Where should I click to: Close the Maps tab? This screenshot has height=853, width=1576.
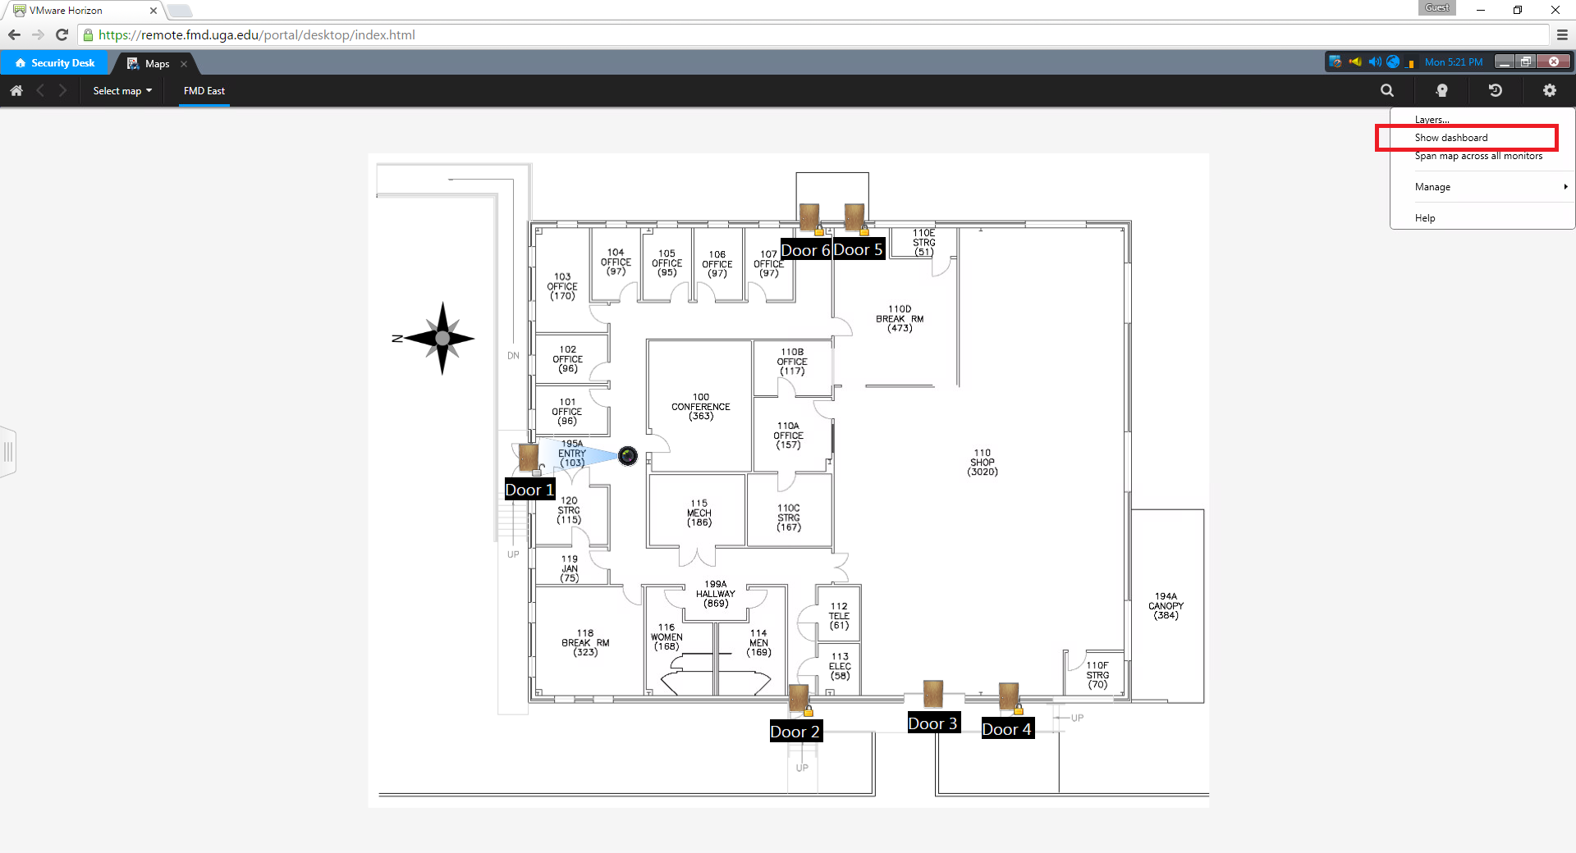184,64
